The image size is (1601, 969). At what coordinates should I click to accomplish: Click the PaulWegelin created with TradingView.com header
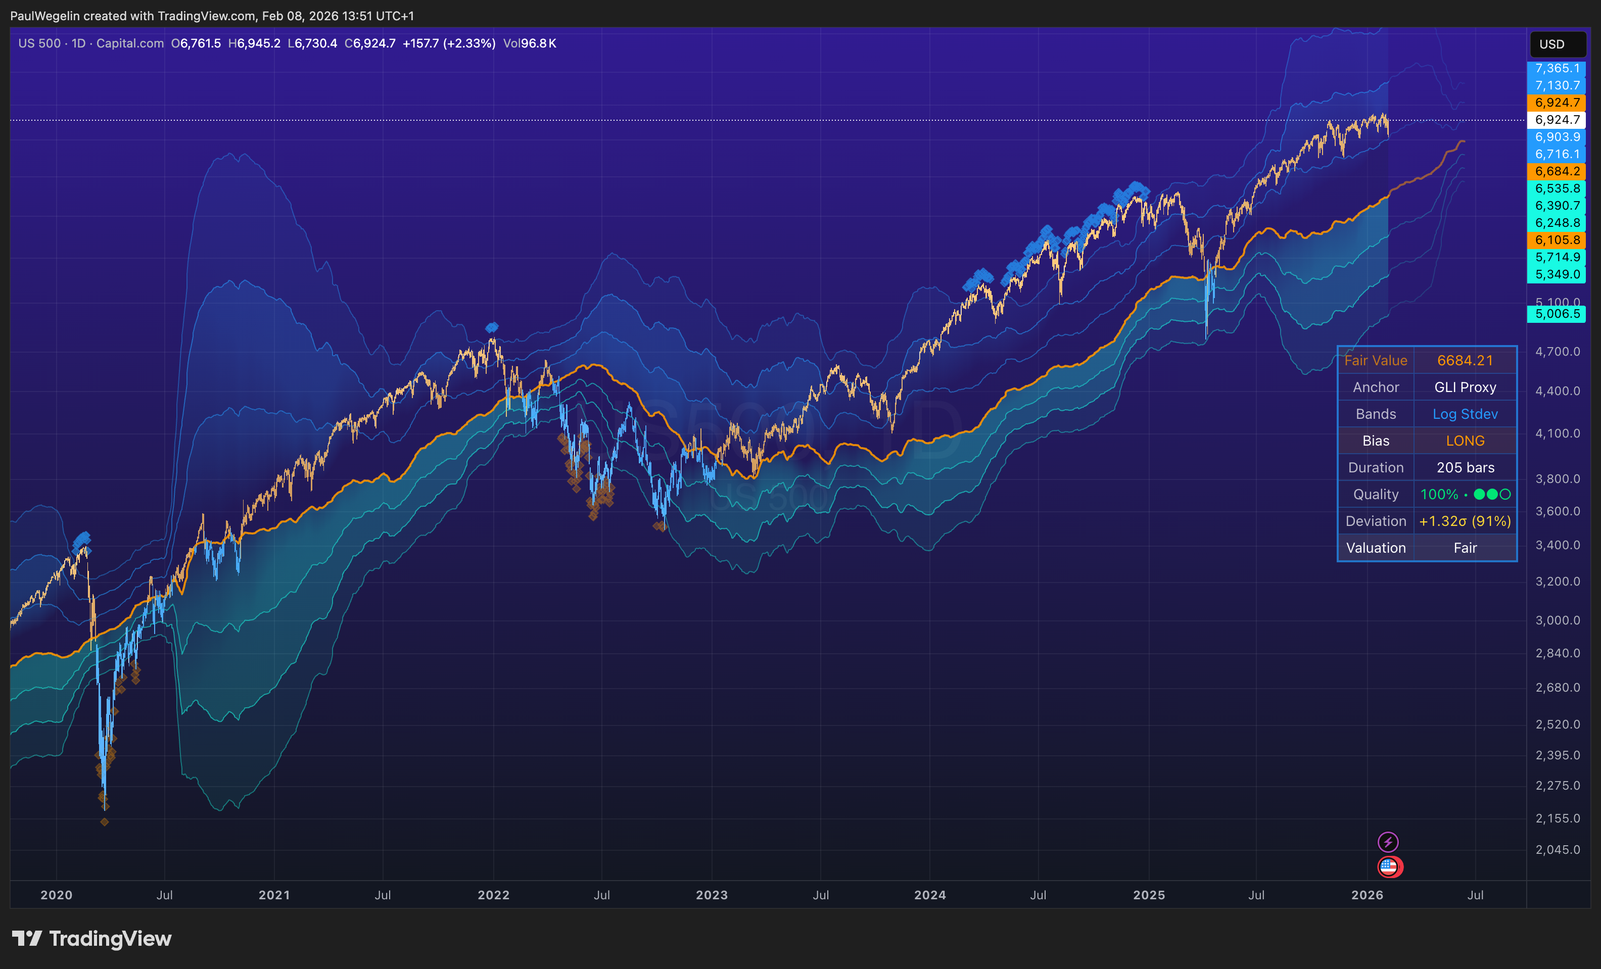[212, 16]
